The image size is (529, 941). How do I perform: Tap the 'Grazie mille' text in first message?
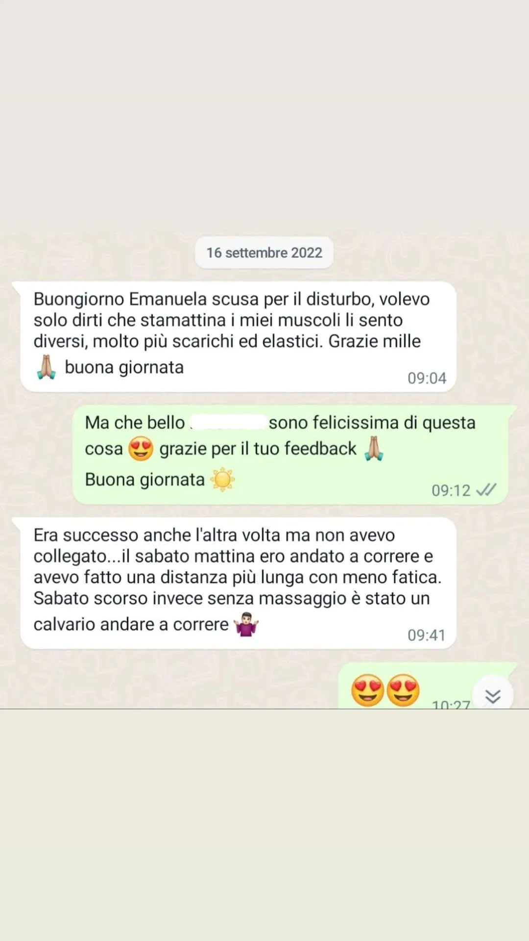point(374,341)
